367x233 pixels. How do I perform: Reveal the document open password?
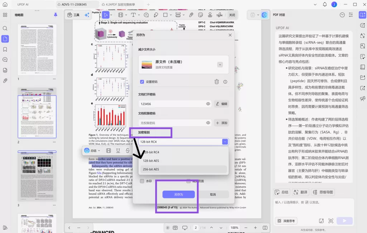[208, 104]
